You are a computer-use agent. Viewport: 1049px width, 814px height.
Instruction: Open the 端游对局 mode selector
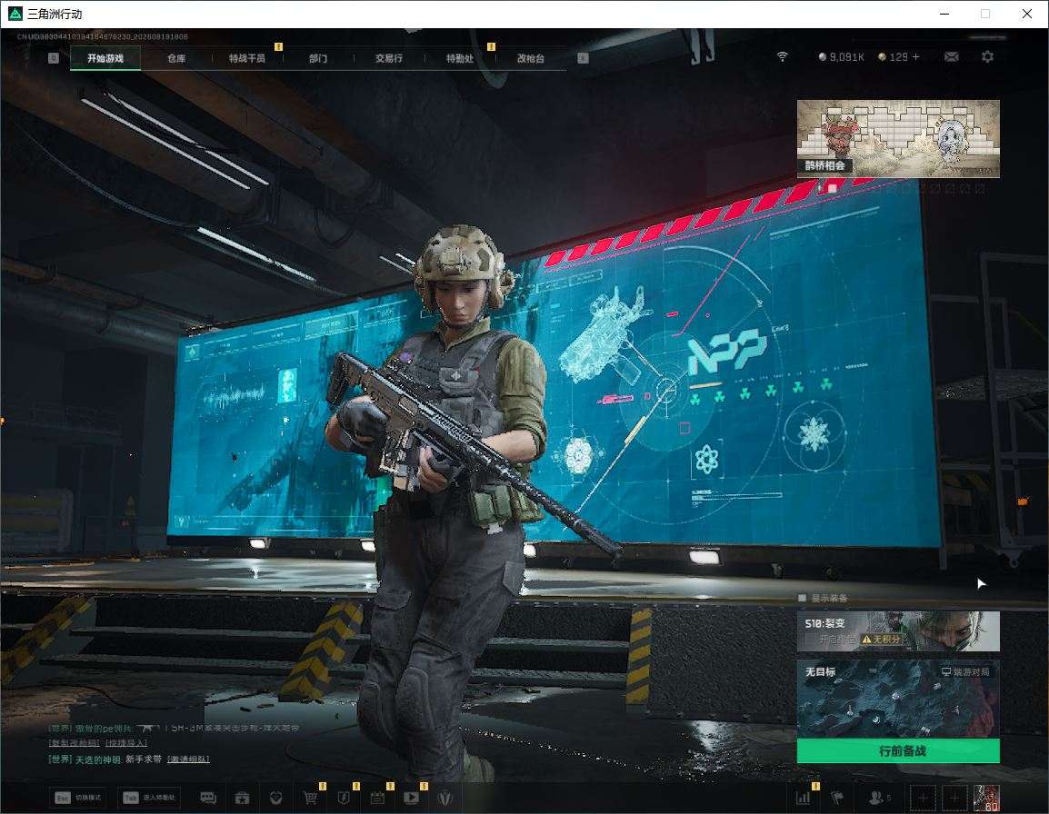point(965,671)
